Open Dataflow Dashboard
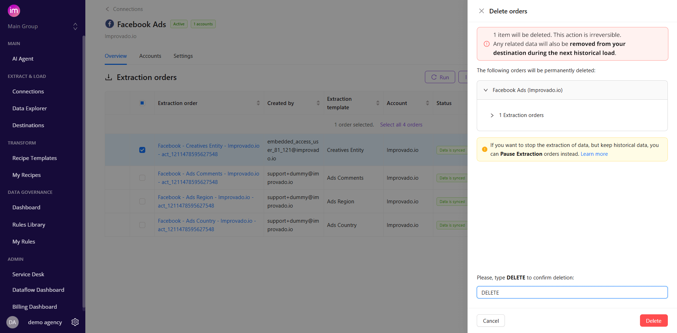This screenshot has width=677, height=333. (38, 290)
